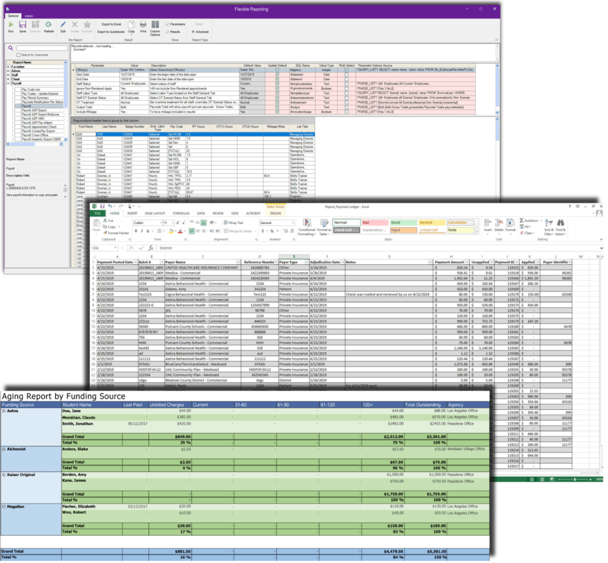
Task: Select the Advanced report type radio button
Action: pos(192,31)
